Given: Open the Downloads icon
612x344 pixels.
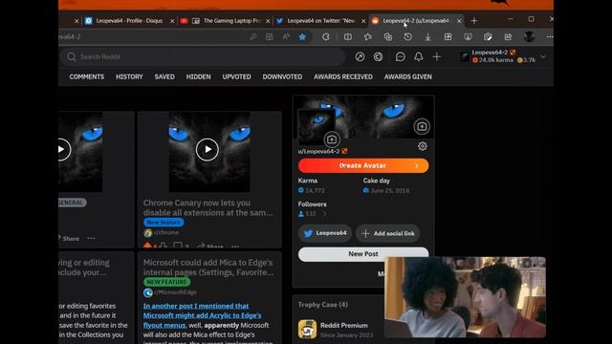Looking at the screenshot, I should click(x=427, y=36).
